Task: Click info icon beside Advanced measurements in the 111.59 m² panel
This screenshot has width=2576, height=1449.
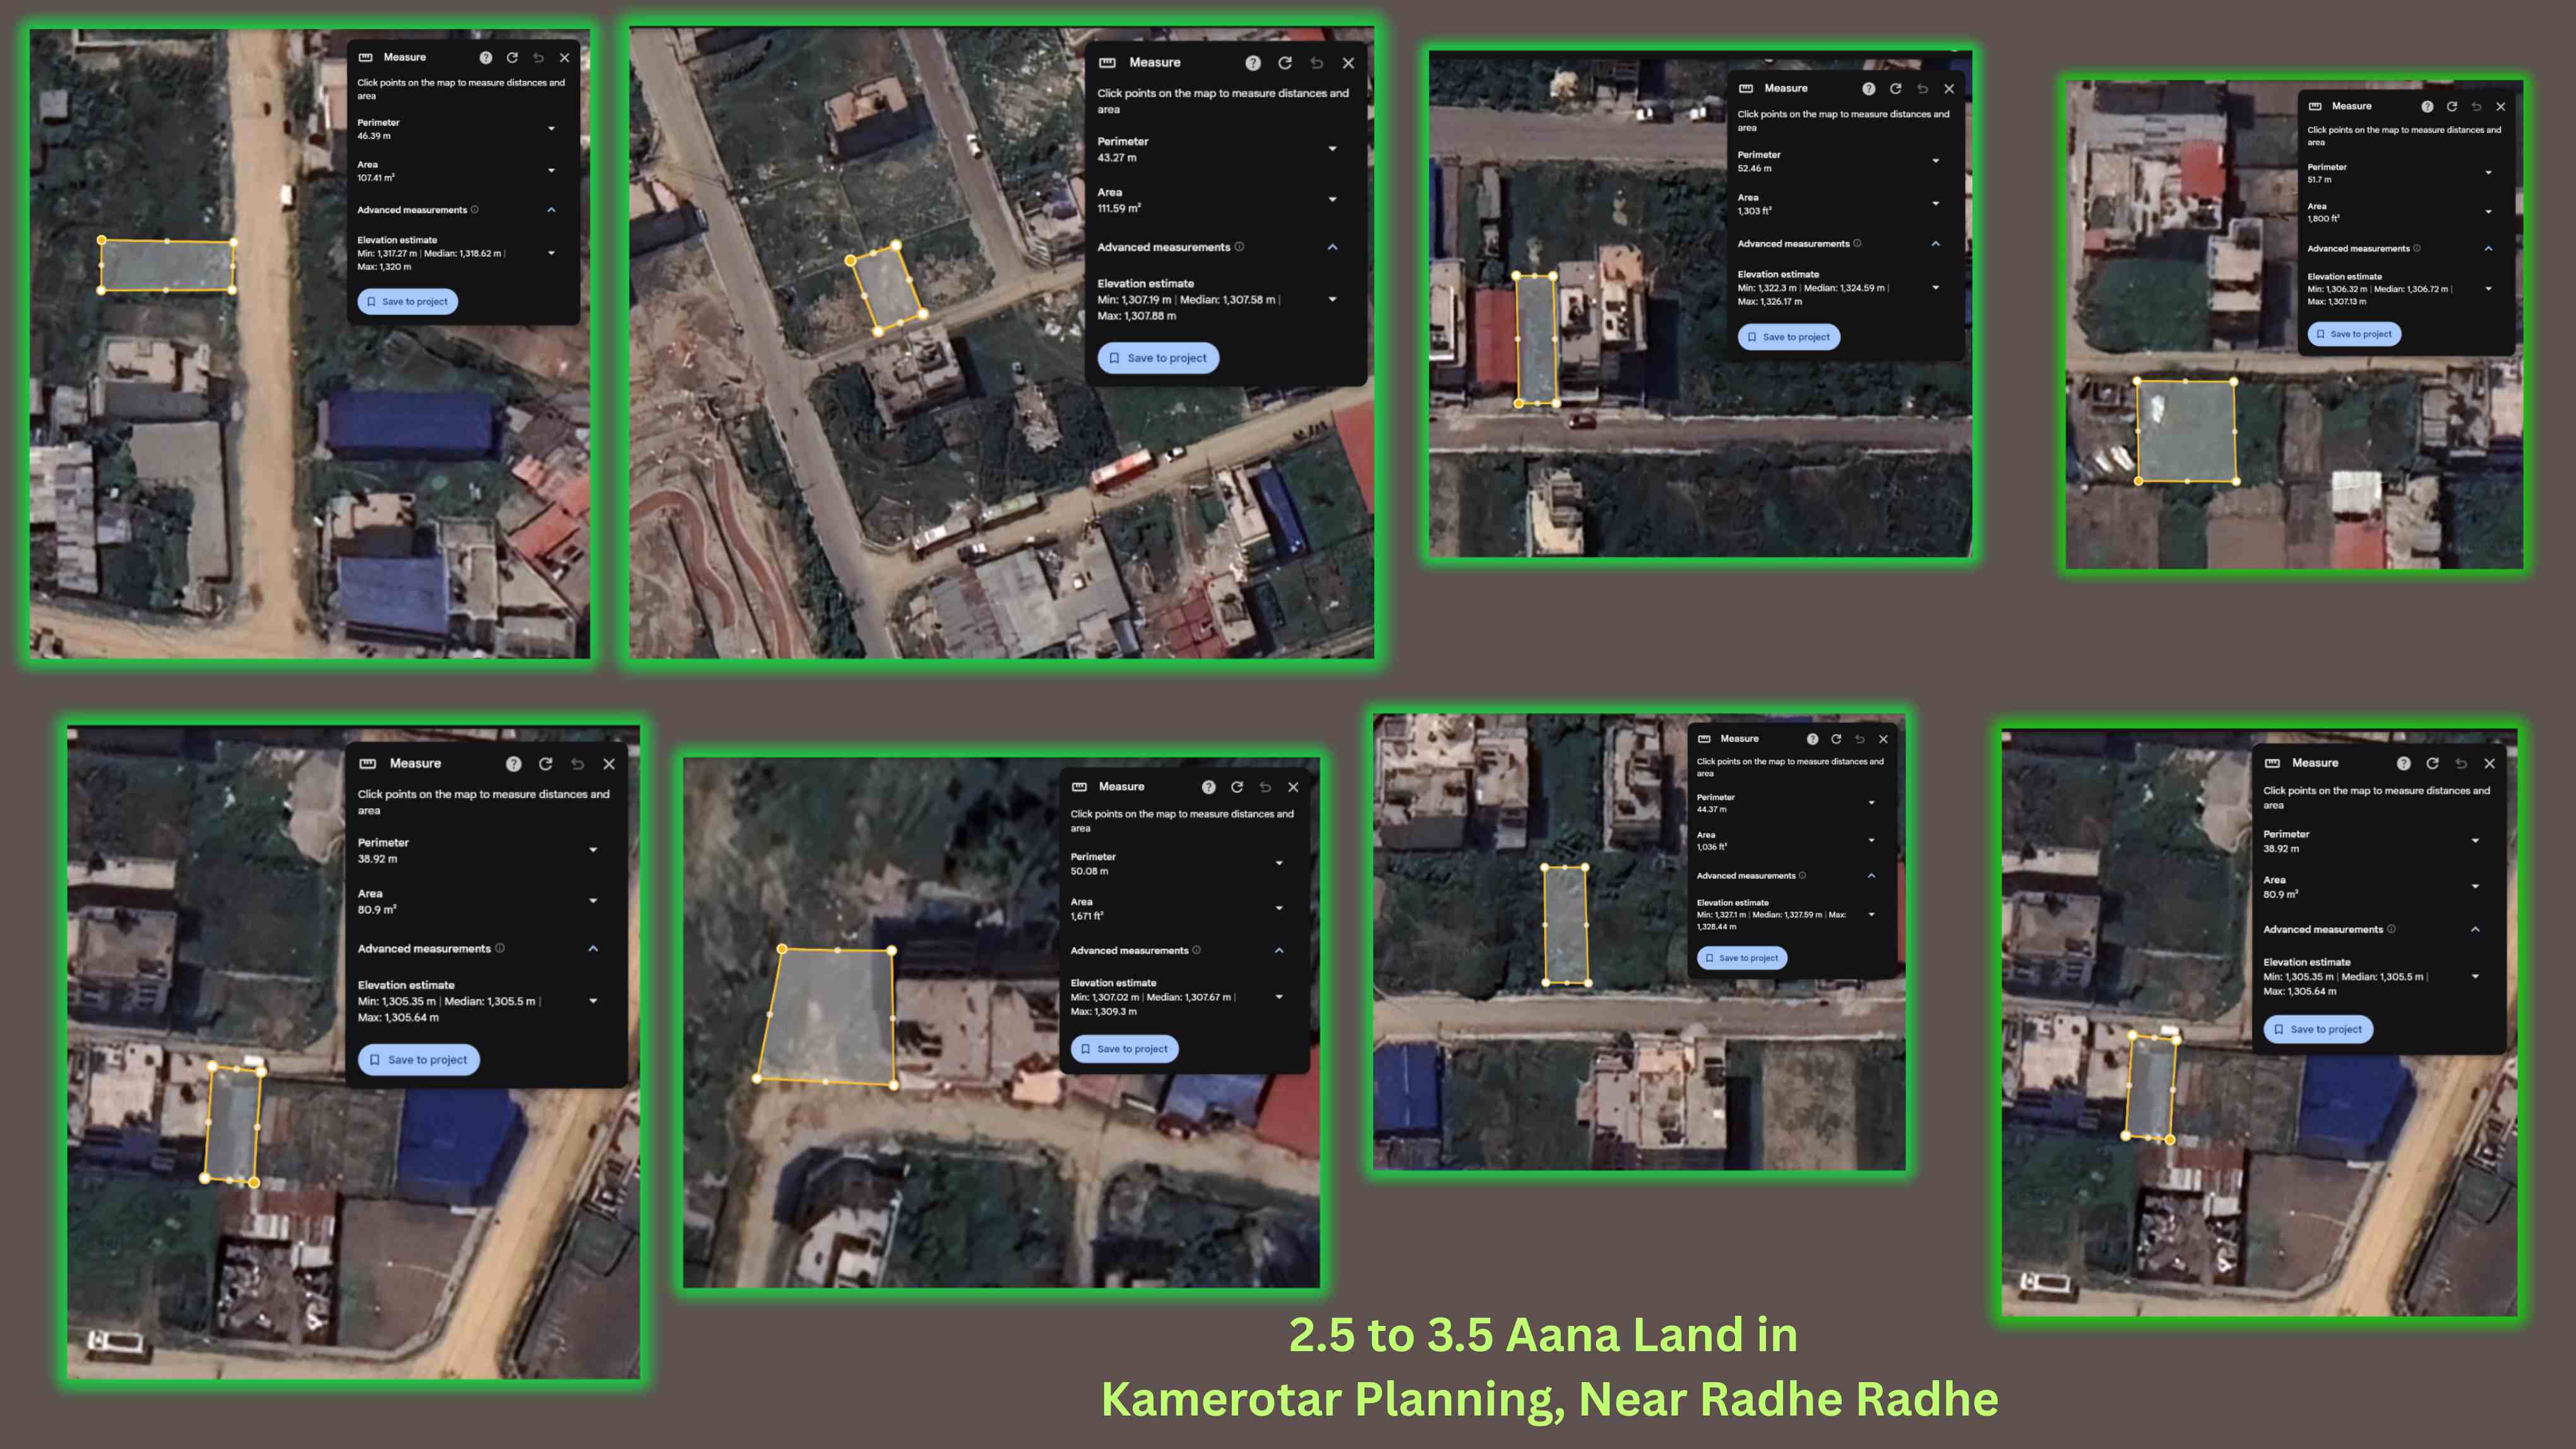Action: (x=1240, y=247)
